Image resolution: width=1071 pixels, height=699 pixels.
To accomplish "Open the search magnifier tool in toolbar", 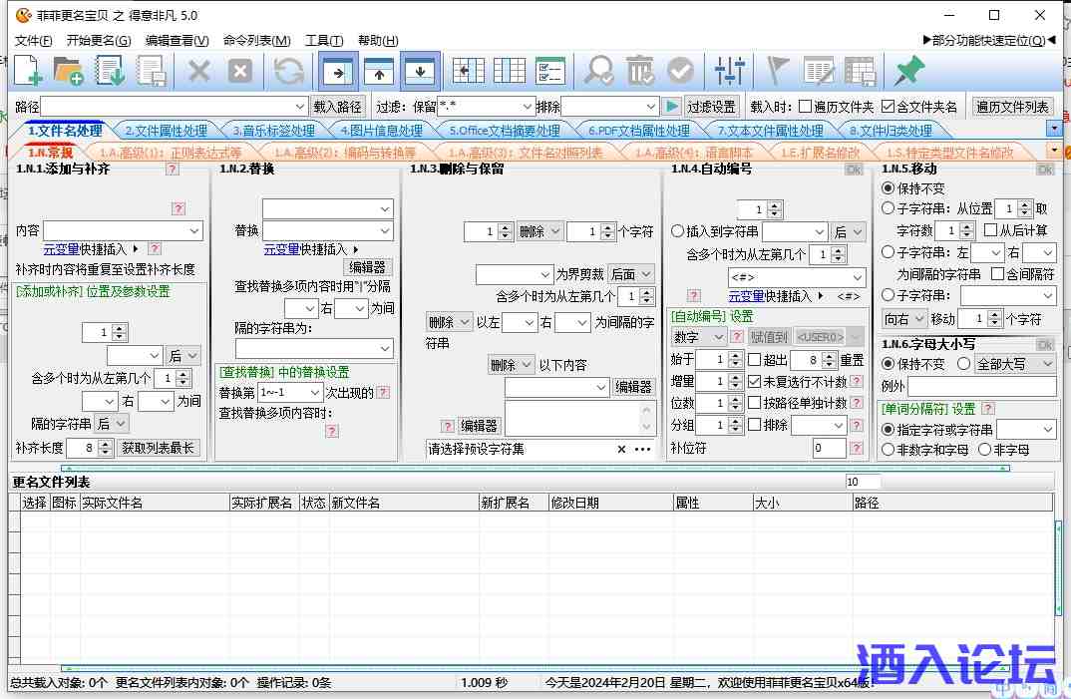I will (596, 71).
